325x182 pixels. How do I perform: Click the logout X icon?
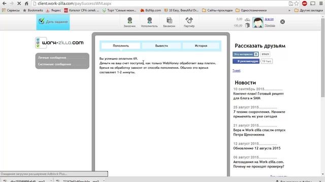(x=282, y=22)
